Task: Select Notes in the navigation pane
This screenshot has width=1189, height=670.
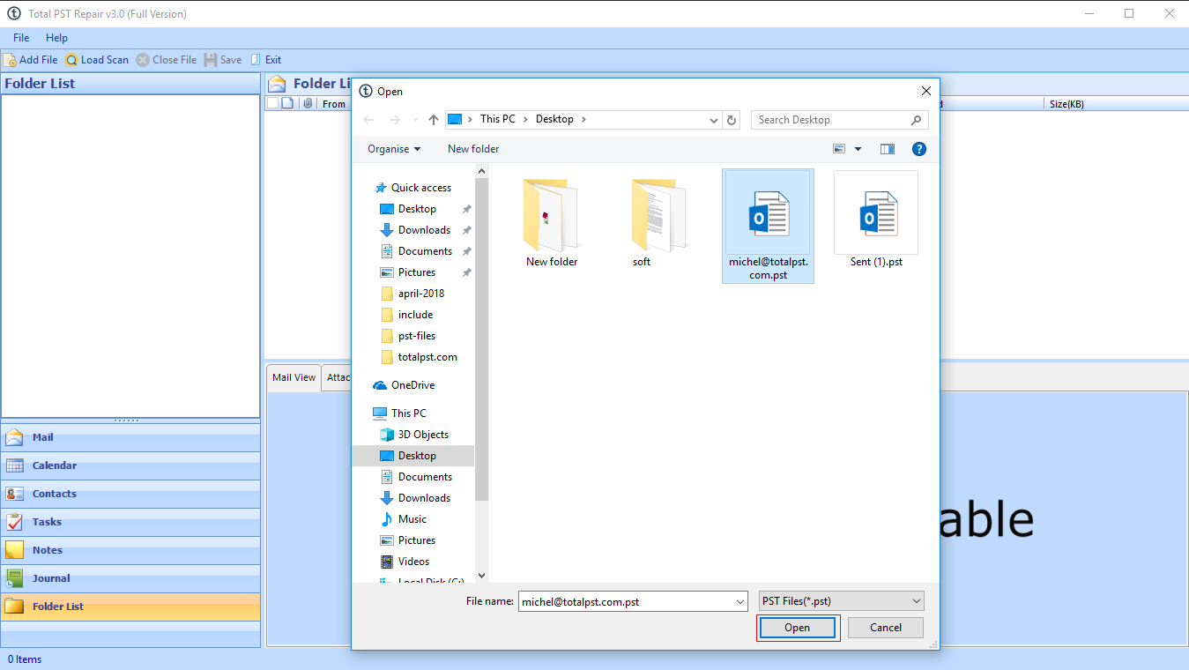Action: click(130, 550)
